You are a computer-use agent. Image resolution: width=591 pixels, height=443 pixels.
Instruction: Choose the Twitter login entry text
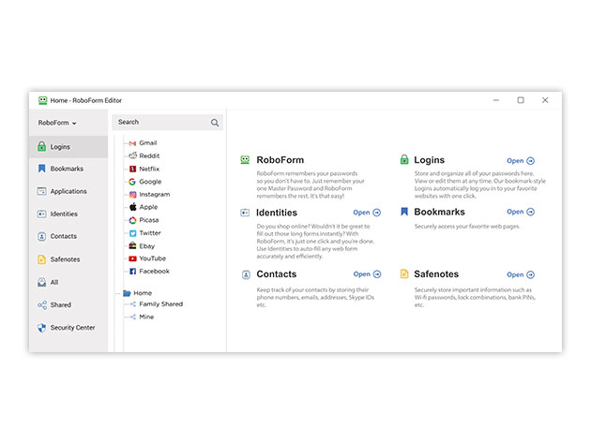(x=150, y=233)
